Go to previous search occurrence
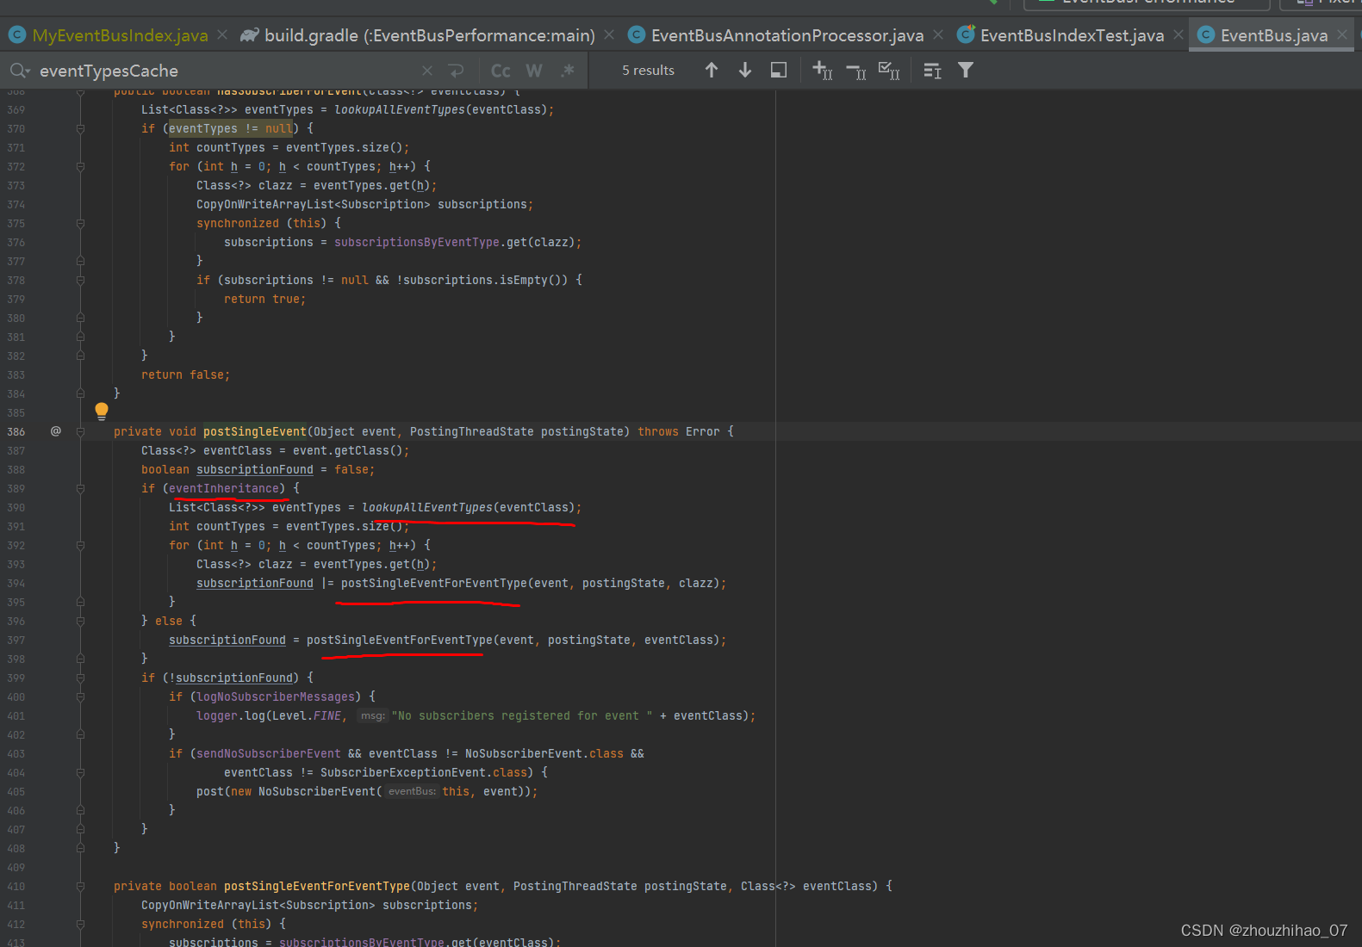1362x947 pixels. [x=712, y=70]
